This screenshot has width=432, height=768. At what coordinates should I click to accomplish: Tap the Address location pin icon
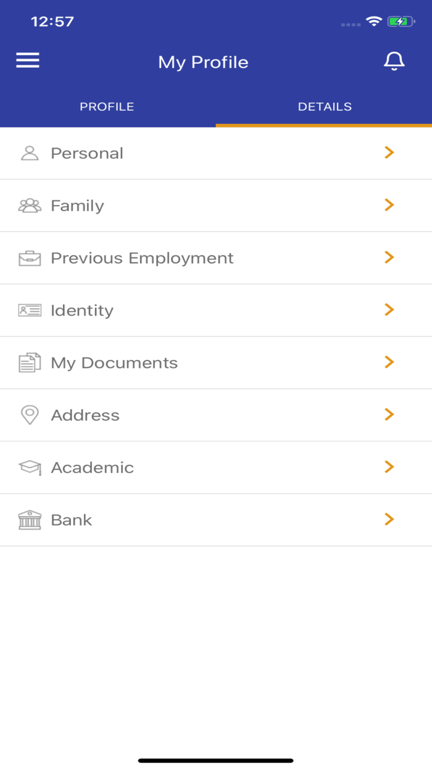click(30, 415)
